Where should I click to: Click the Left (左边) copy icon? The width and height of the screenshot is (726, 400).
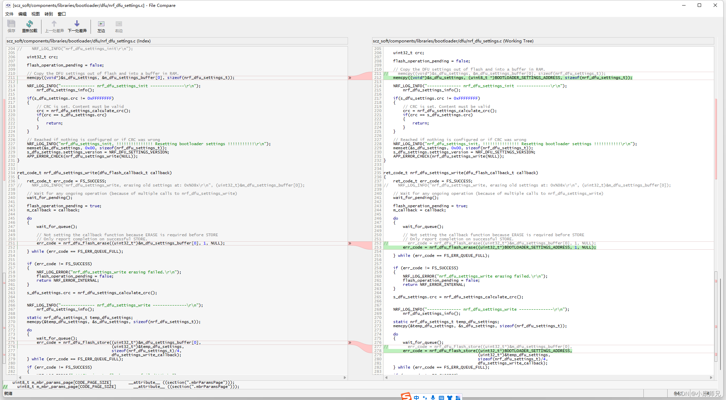[x=101, y=26]
